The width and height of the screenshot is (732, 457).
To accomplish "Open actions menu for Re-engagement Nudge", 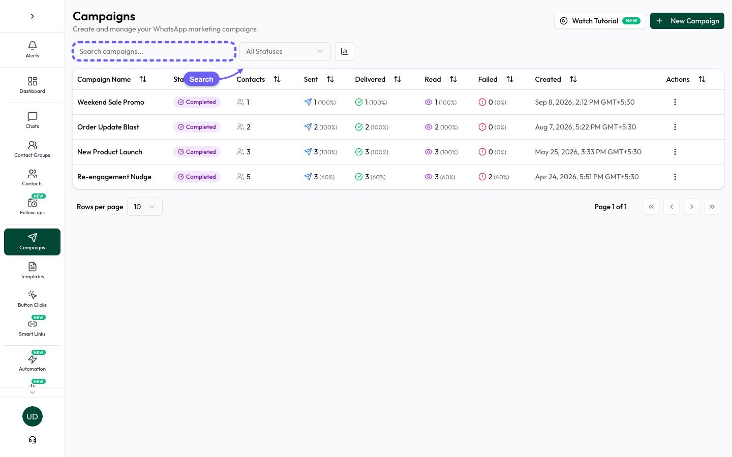I will [x=675, y=177].
